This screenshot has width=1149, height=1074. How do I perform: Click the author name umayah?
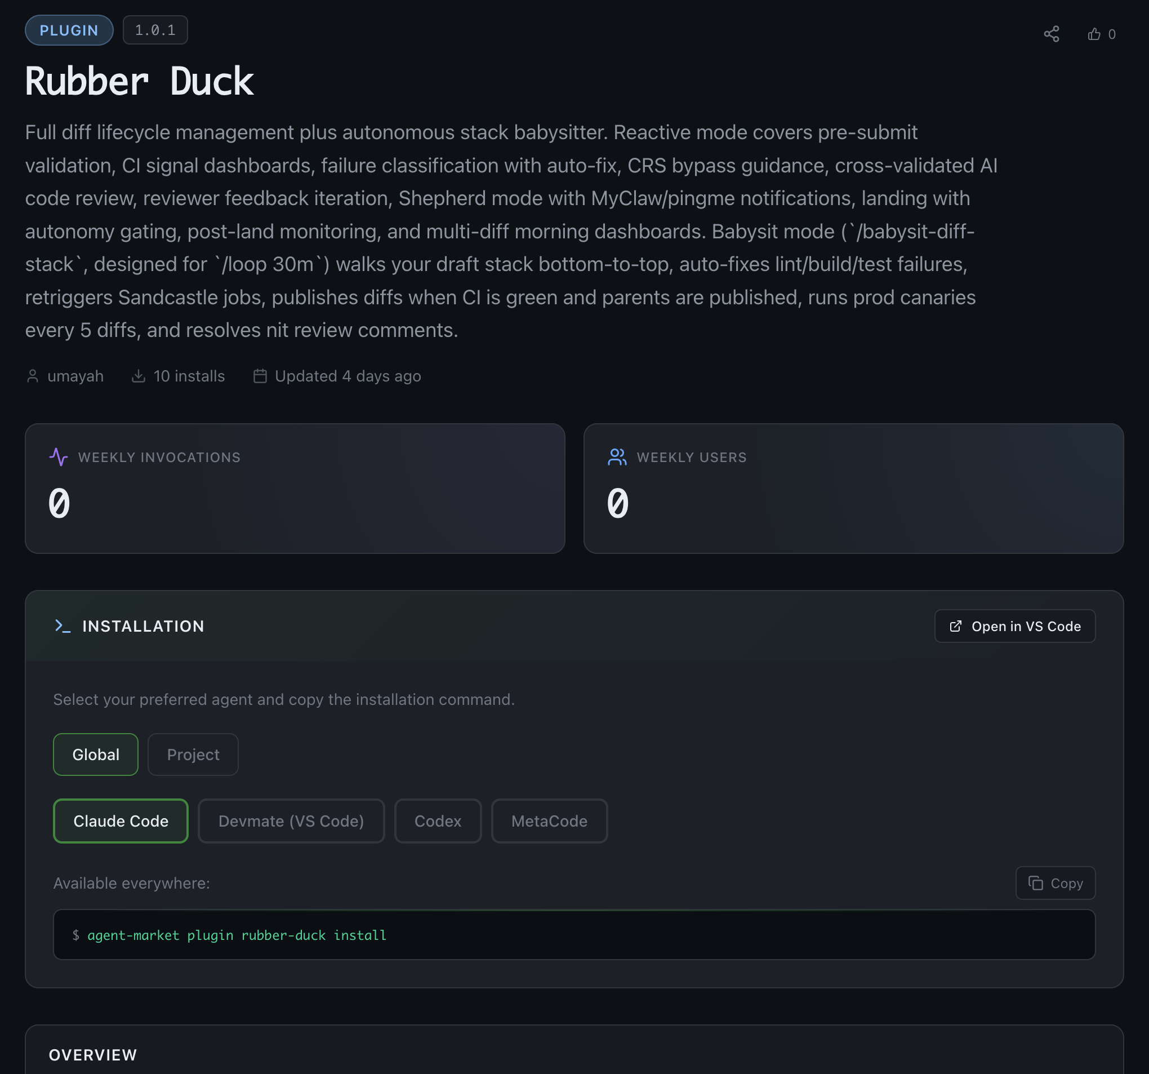[75, 376]
